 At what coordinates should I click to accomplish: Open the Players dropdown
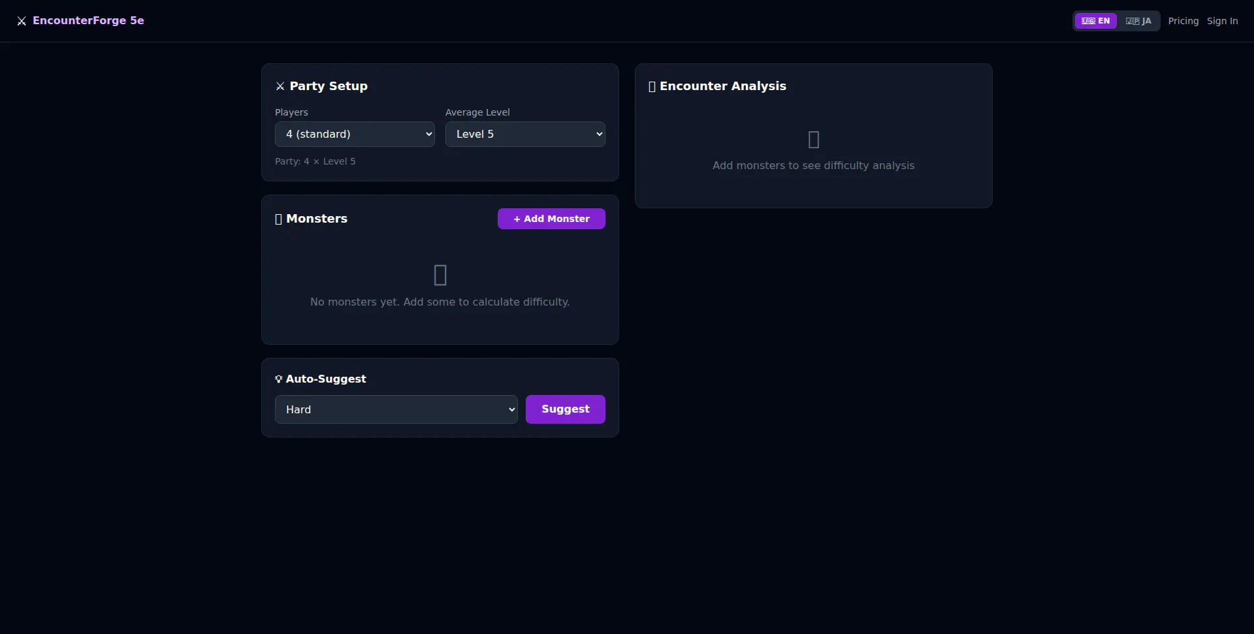tap(355, 134)
